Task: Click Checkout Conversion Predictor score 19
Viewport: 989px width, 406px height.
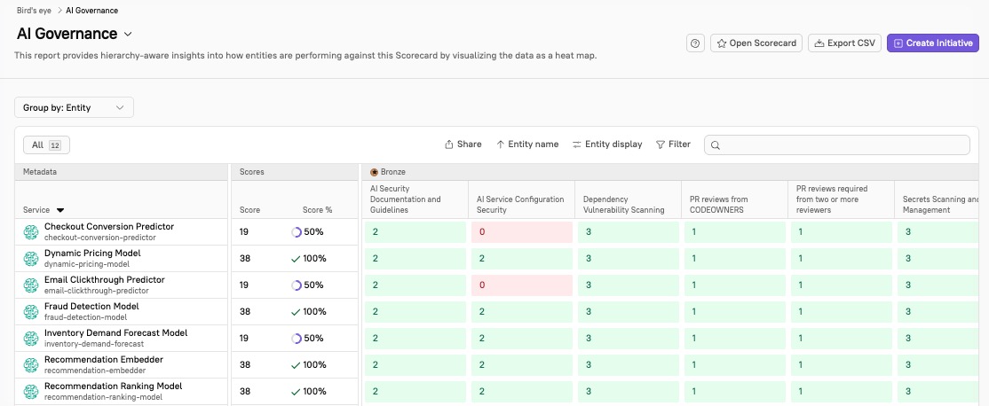Action: [x=244, y=232]
